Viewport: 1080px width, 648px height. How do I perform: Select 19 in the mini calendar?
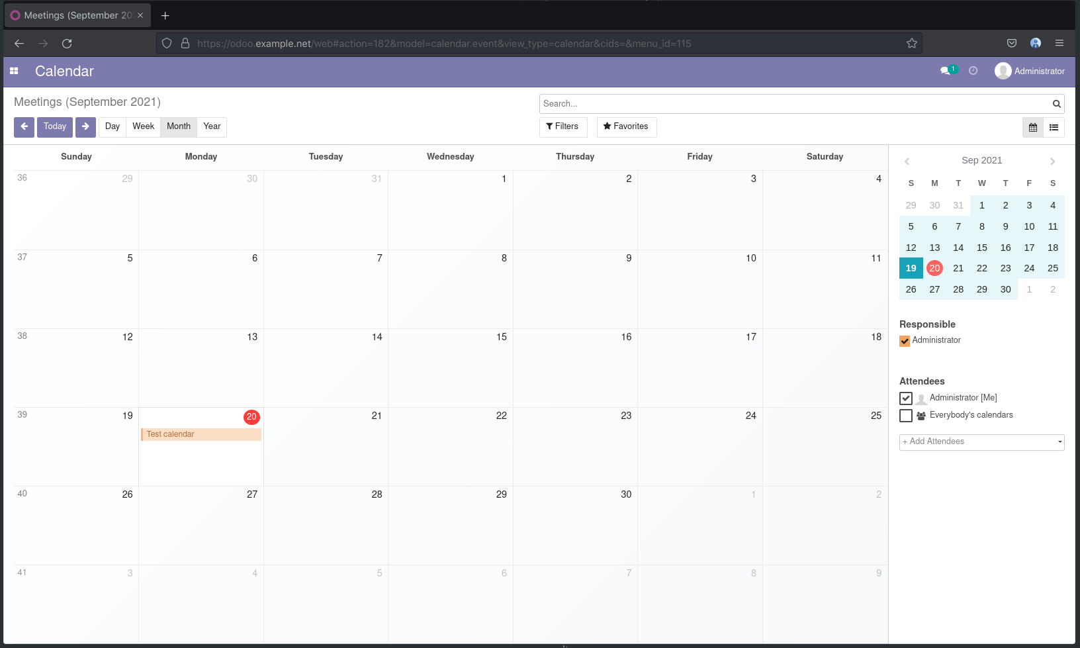[x=911, y=268]
